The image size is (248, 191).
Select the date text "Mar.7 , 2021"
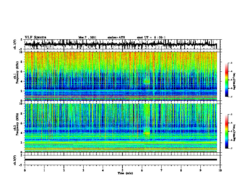[x=87, y=37]
